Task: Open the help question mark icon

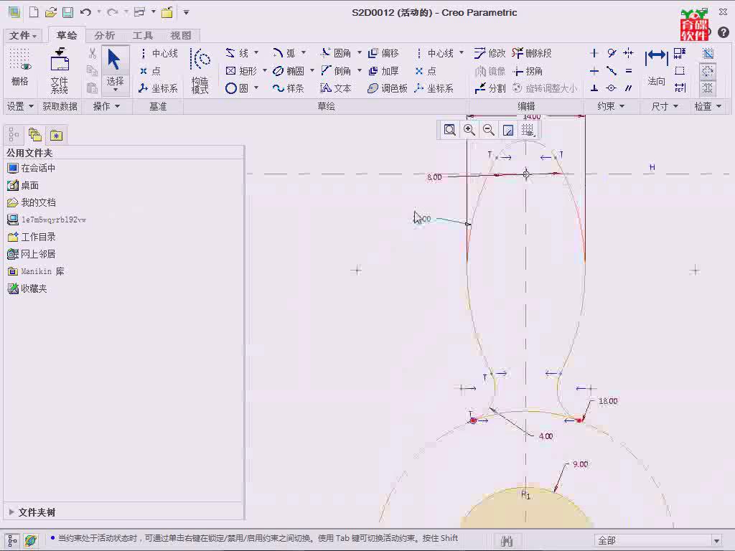Action: (x=724, y=32)
